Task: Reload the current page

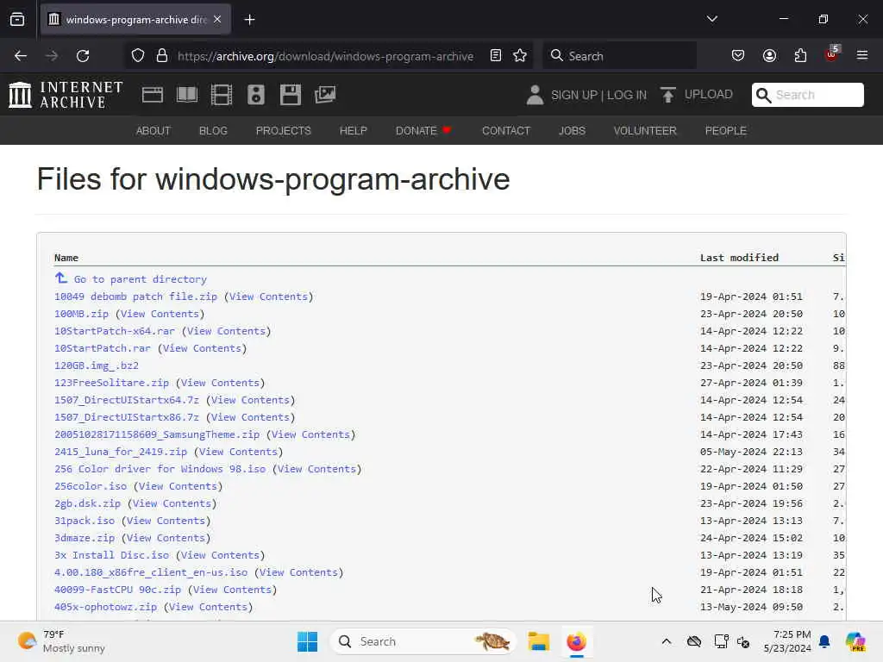Action: [83, 56]
